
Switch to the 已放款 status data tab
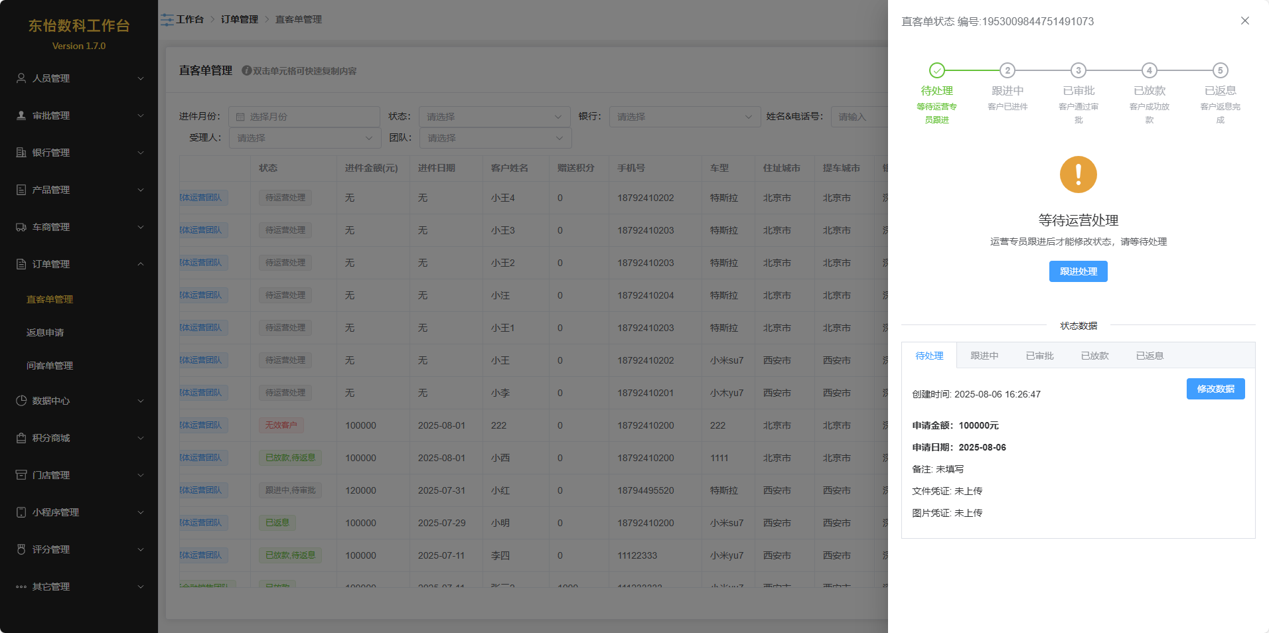tap(1094, 356)
